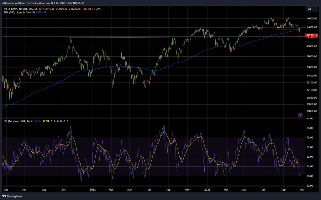Click the 36000.00 price axis label
The width and height of the screenshot is (321, 200).
(312, 67)
